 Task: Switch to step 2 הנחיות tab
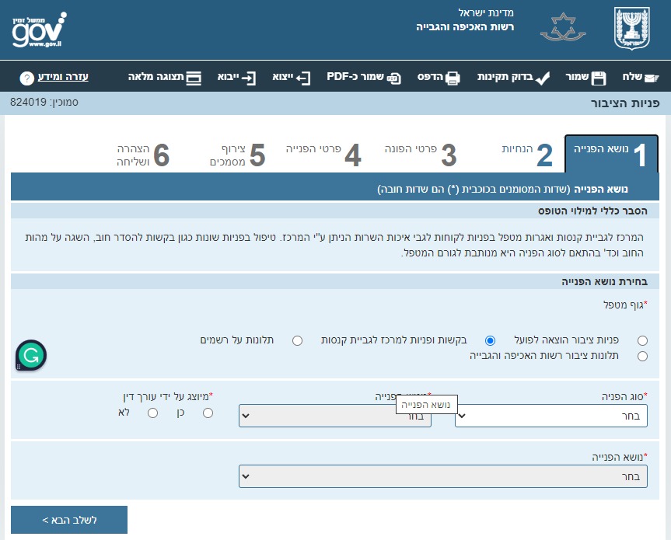[x=527, y=155]
